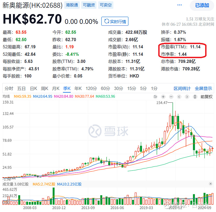216x212 pixels.
Task: Select the 周K tab
Action: 45,88
